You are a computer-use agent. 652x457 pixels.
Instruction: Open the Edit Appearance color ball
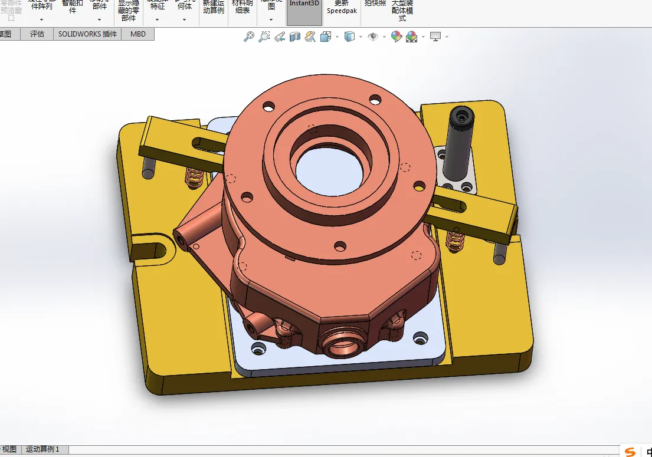pos(397,37)
